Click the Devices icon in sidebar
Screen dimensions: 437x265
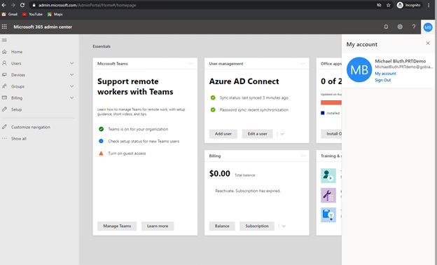click(4, 75)
